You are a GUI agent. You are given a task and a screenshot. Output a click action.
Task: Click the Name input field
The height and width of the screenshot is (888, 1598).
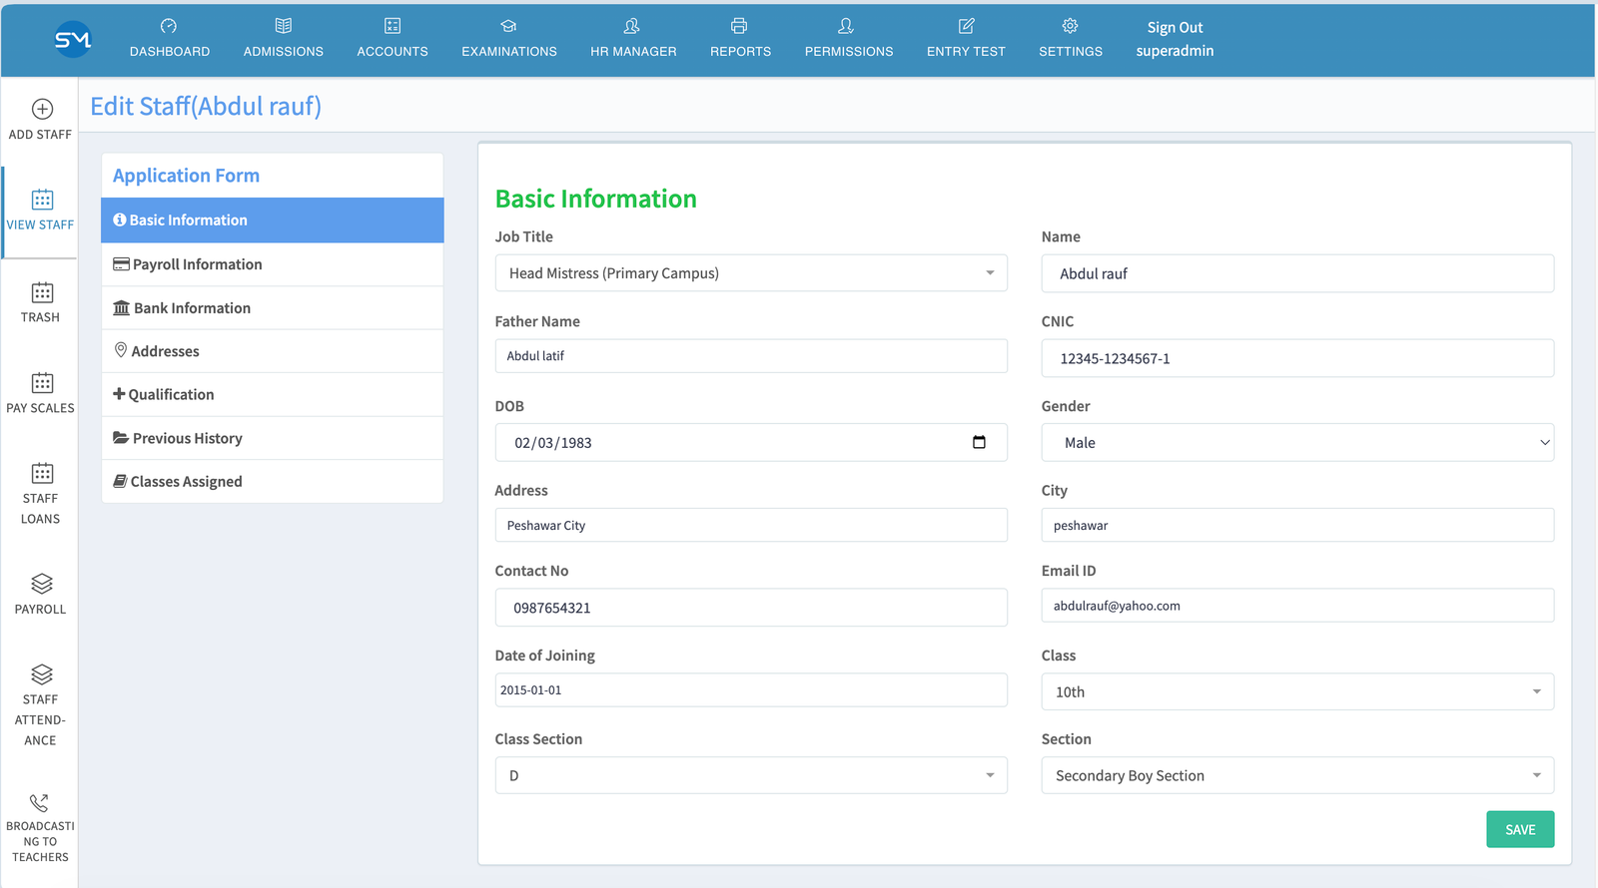click(x=1297, y=273)
